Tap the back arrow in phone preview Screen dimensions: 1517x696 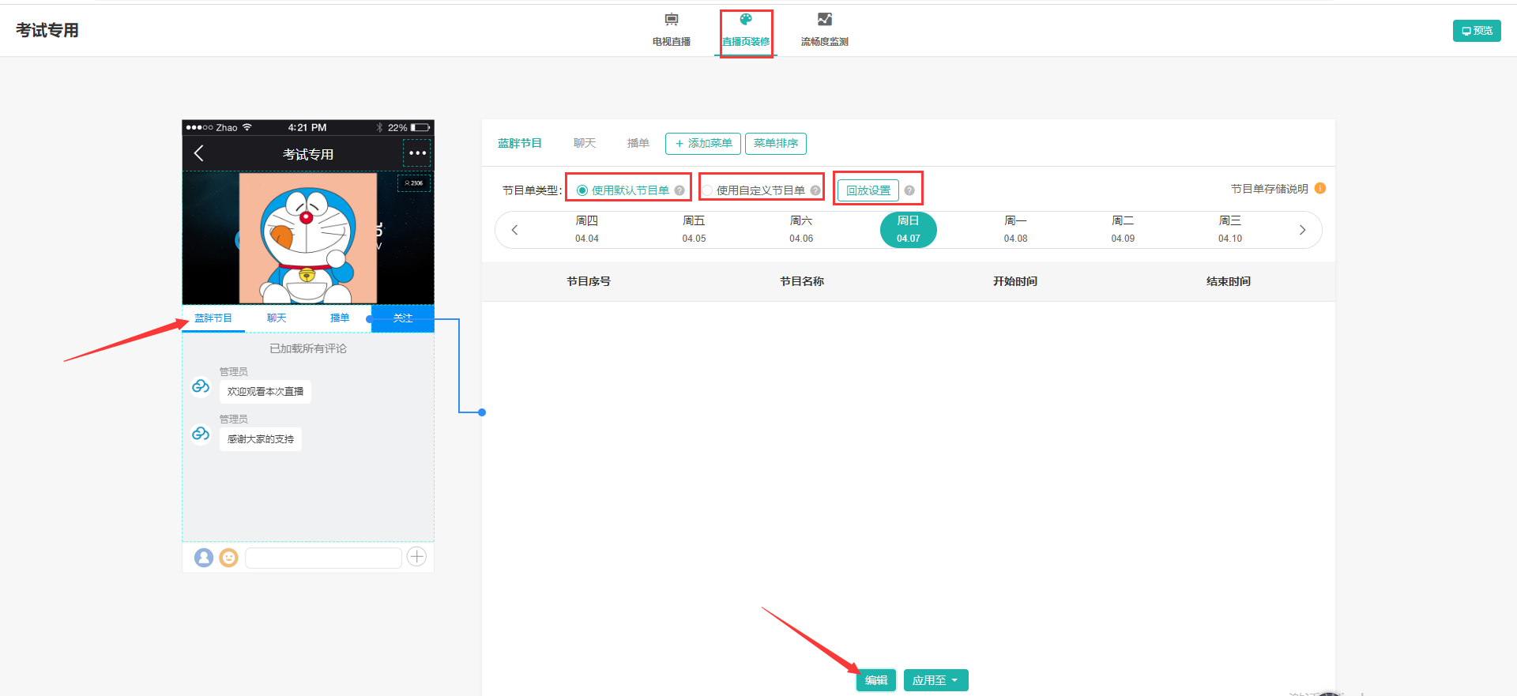pyautogui.click(x=198, y=153)
